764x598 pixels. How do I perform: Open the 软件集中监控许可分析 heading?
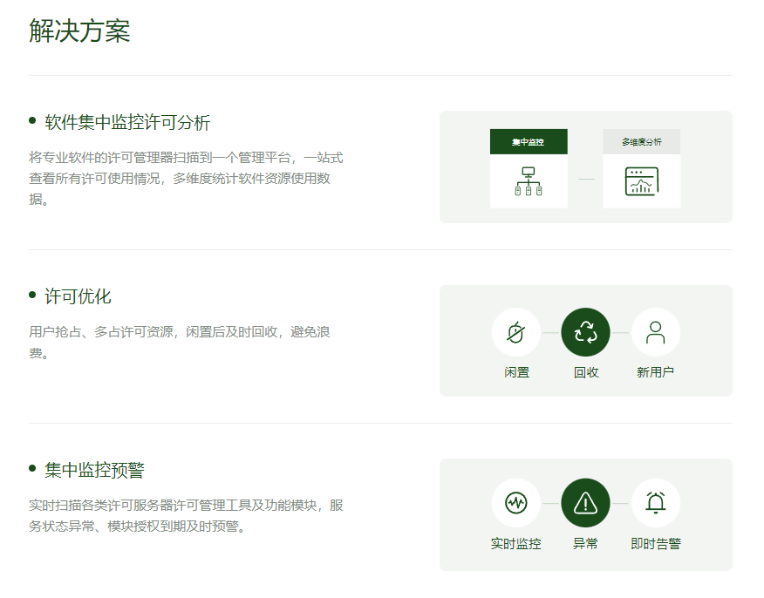[127, 122]
